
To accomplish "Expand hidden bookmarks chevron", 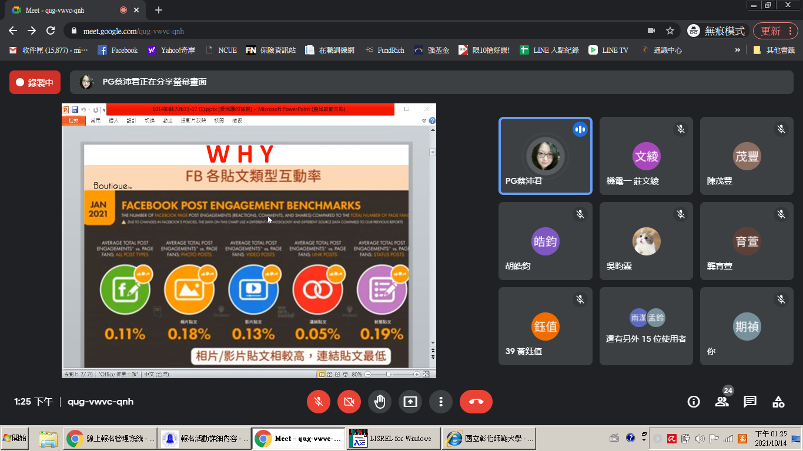I will tap(738, 51).
